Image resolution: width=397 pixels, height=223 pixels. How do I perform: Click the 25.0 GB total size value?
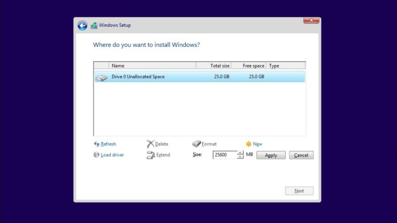pos(222,76)
